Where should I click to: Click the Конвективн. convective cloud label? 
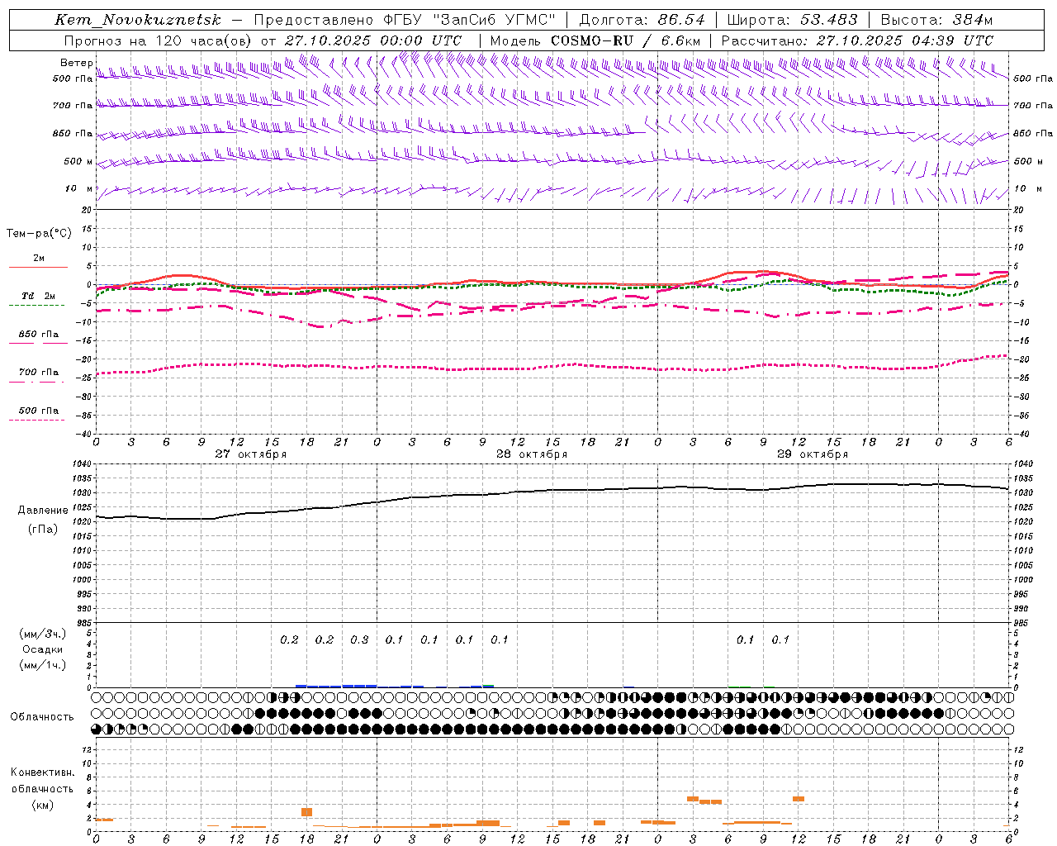tap(42, 773)
